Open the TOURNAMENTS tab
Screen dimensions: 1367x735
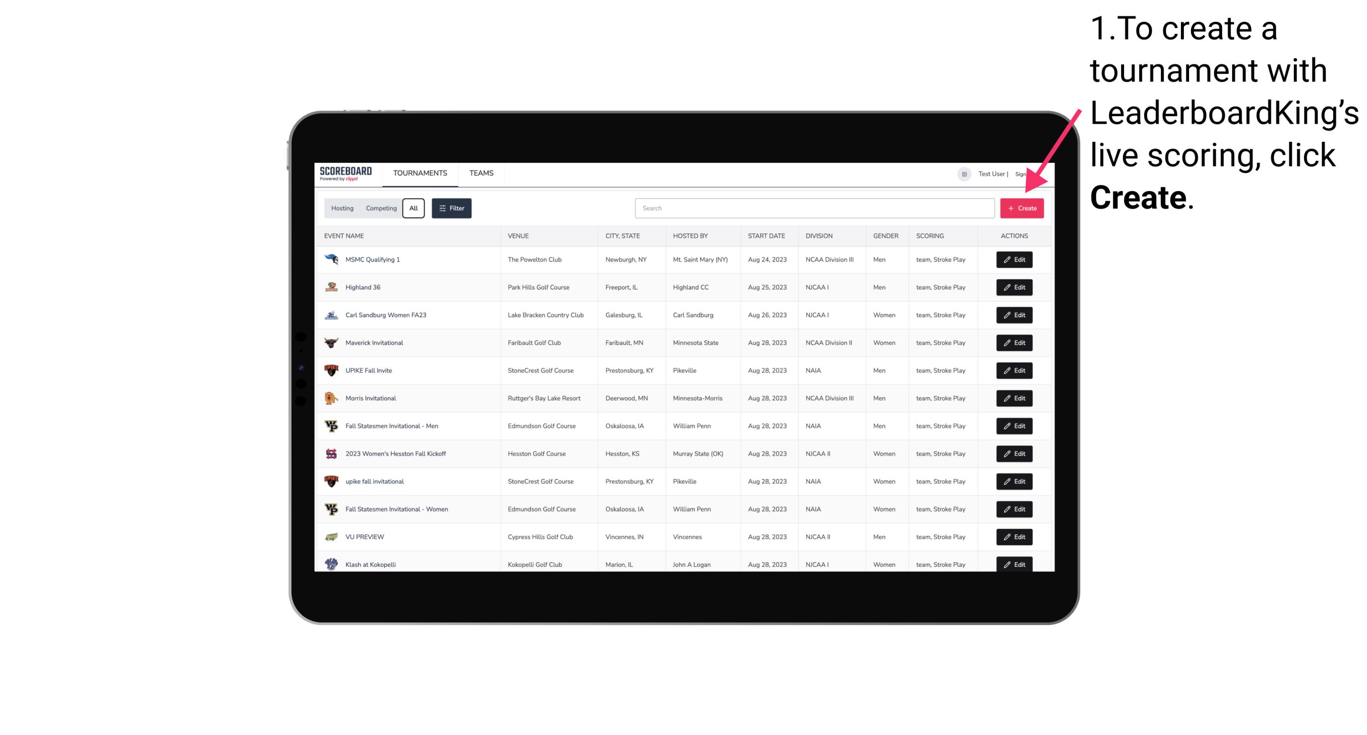[419, 173]
